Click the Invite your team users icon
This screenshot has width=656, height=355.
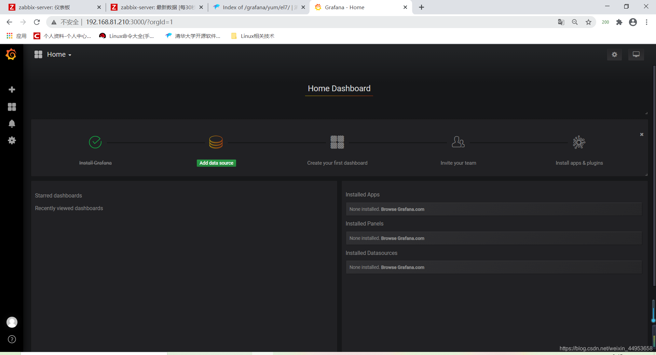pos(458,142)
